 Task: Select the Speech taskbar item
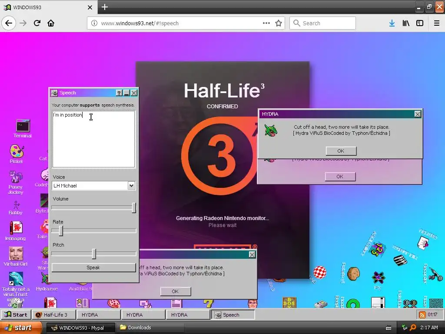pyautogui.click(x=233, y=315)
